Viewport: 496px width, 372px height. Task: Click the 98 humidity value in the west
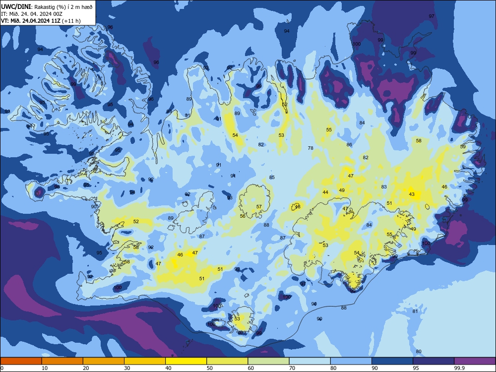(57, 187)
